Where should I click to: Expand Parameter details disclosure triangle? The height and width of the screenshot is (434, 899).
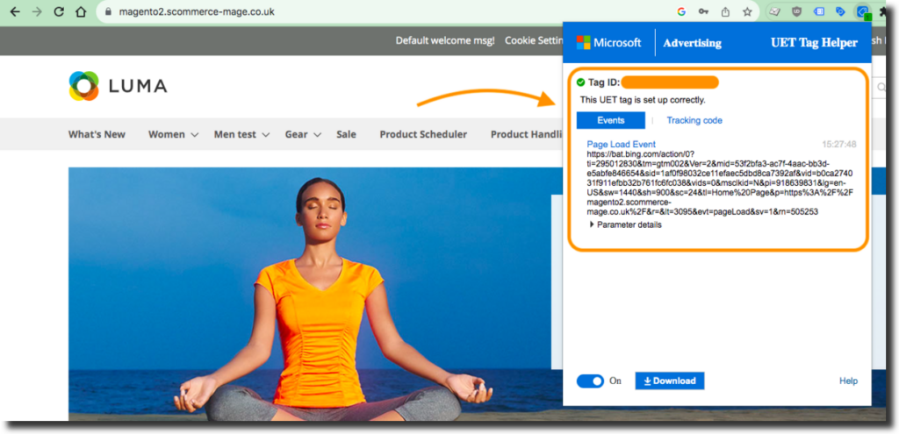tap(593, 224)
